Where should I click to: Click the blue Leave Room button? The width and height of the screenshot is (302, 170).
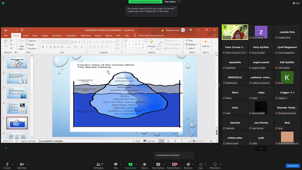tap(293, 166)
